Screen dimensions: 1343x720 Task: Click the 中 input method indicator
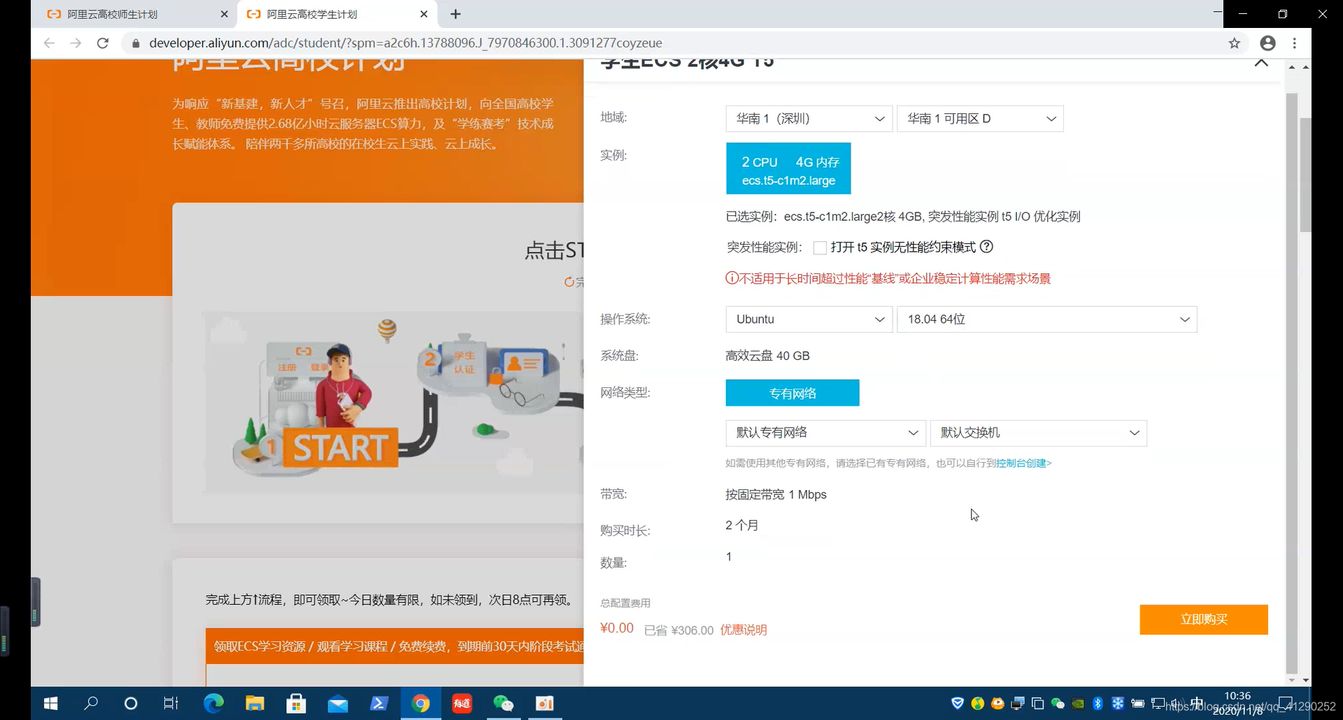coord(1197,703)
